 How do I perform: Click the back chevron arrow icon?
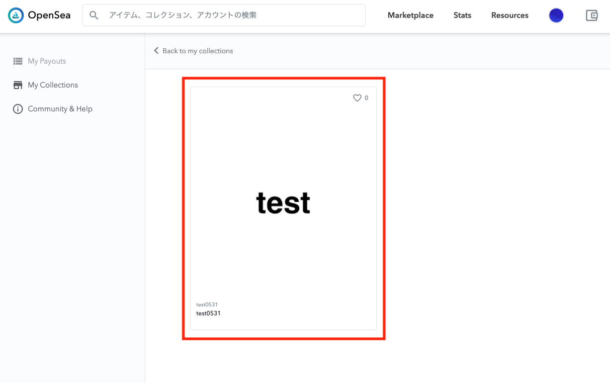click(156, 51)
